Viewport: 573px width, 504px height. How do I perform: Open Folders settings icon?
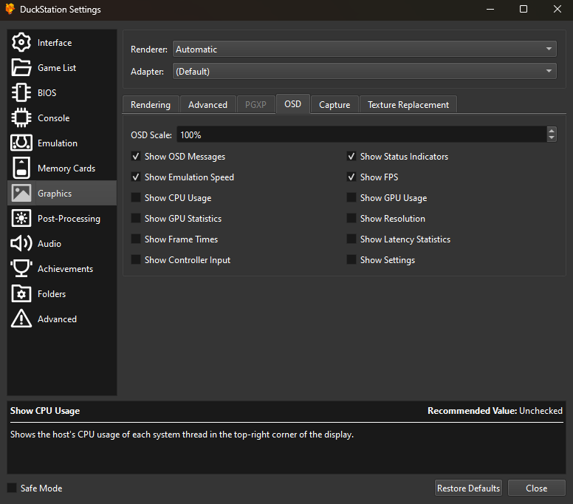[21, 293]
